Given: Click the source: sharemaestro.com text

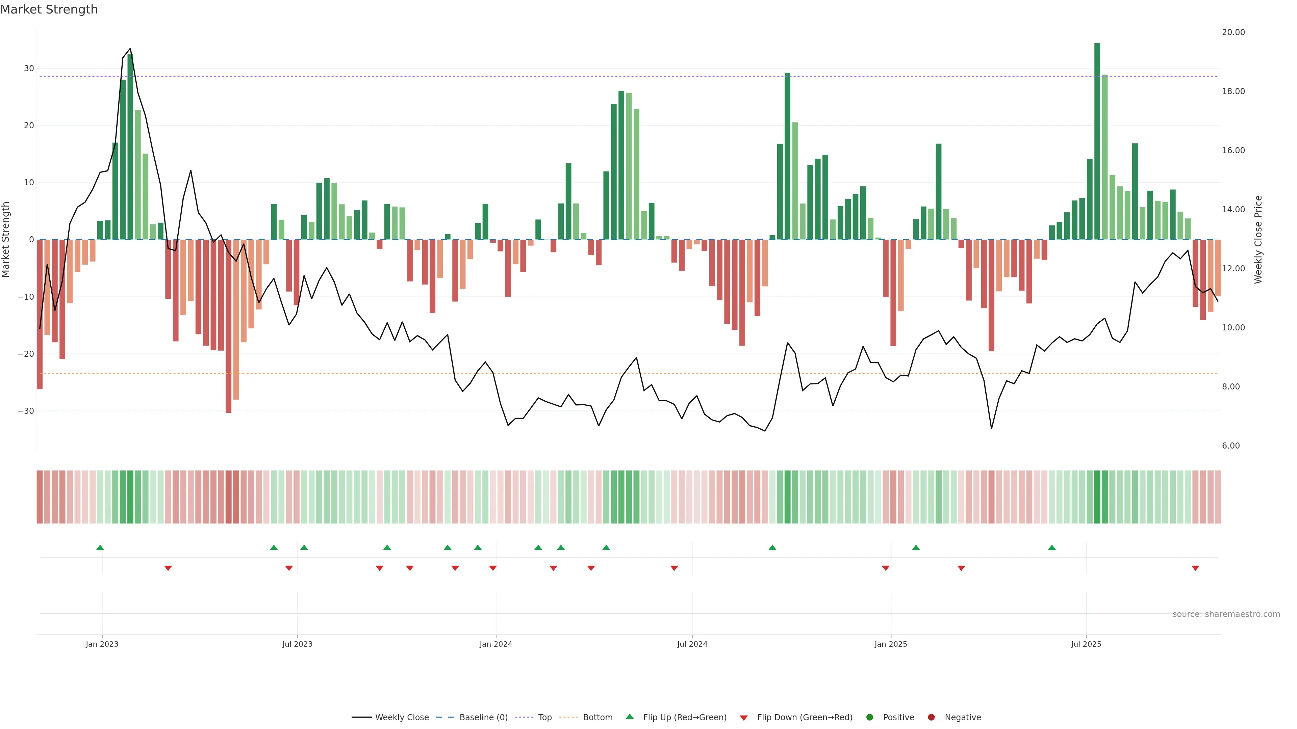Looking at the screenshot, I should 1226,614.
